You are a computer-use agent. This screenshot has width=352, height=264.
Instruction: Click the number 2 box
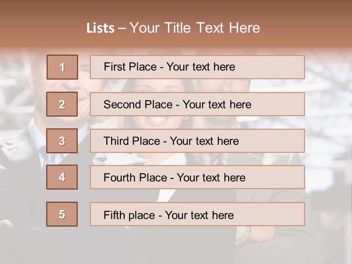(x=62, y=104)
